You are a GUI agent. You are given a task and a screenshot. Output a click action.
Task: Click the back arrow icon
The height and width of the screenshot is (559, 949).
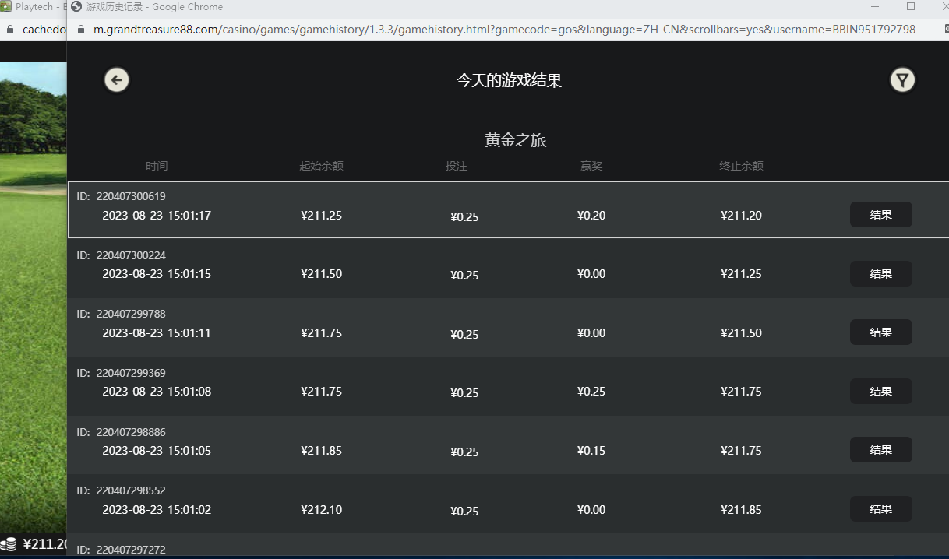point(117,79)
